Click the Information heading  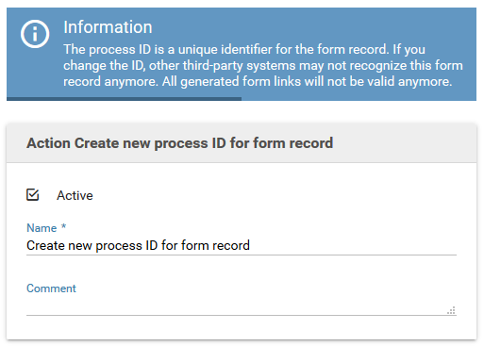point(108,27)
